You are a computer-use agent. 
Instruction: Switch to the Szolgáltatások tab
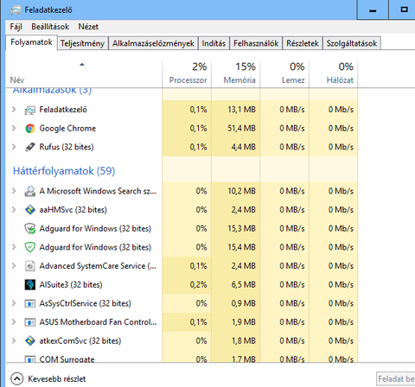coord(352,43)
